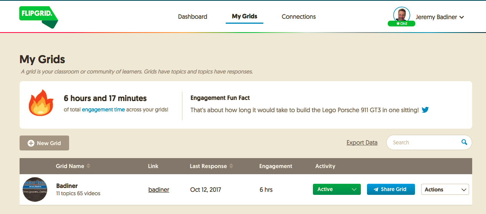Viewport: 486px width, 214px height.
Task: Click the "6 hrs" engagement value
Action: point(266,189)
